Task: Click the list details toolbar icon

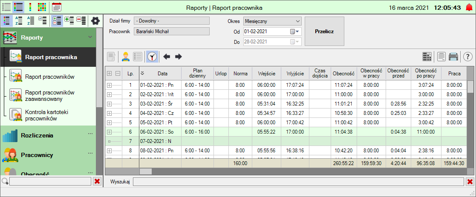Action: tap(138, 56)
